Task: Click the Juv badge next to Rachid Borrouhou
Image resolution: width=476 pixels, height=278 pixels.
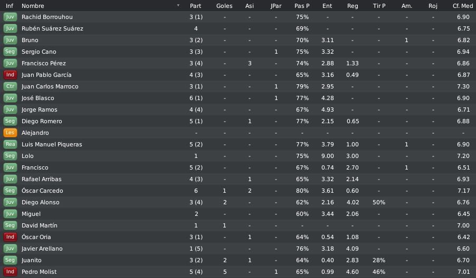Action: click(10, 17)
